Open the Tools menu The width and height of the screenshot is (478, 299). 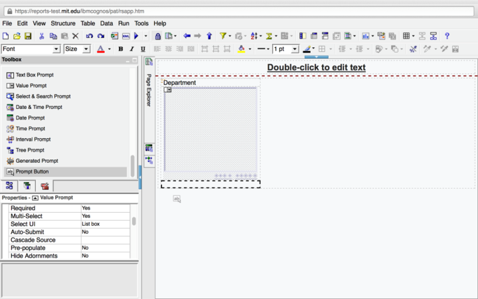(x=141, y=23)
